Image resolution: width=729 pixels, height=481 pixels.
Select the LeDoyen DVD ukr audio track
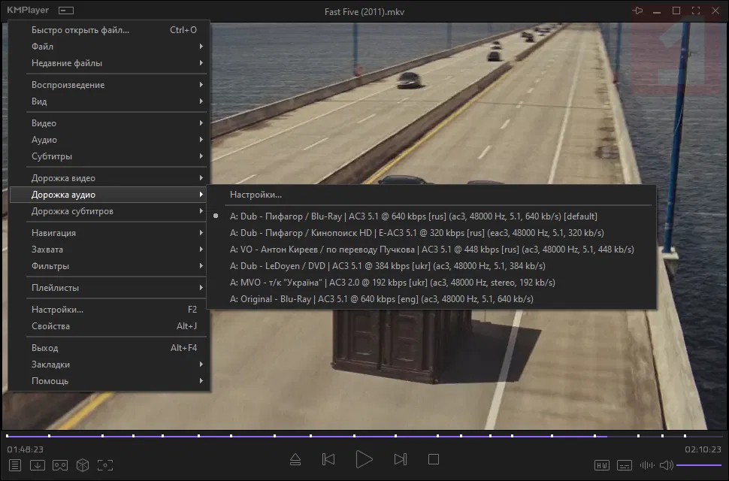432,266
